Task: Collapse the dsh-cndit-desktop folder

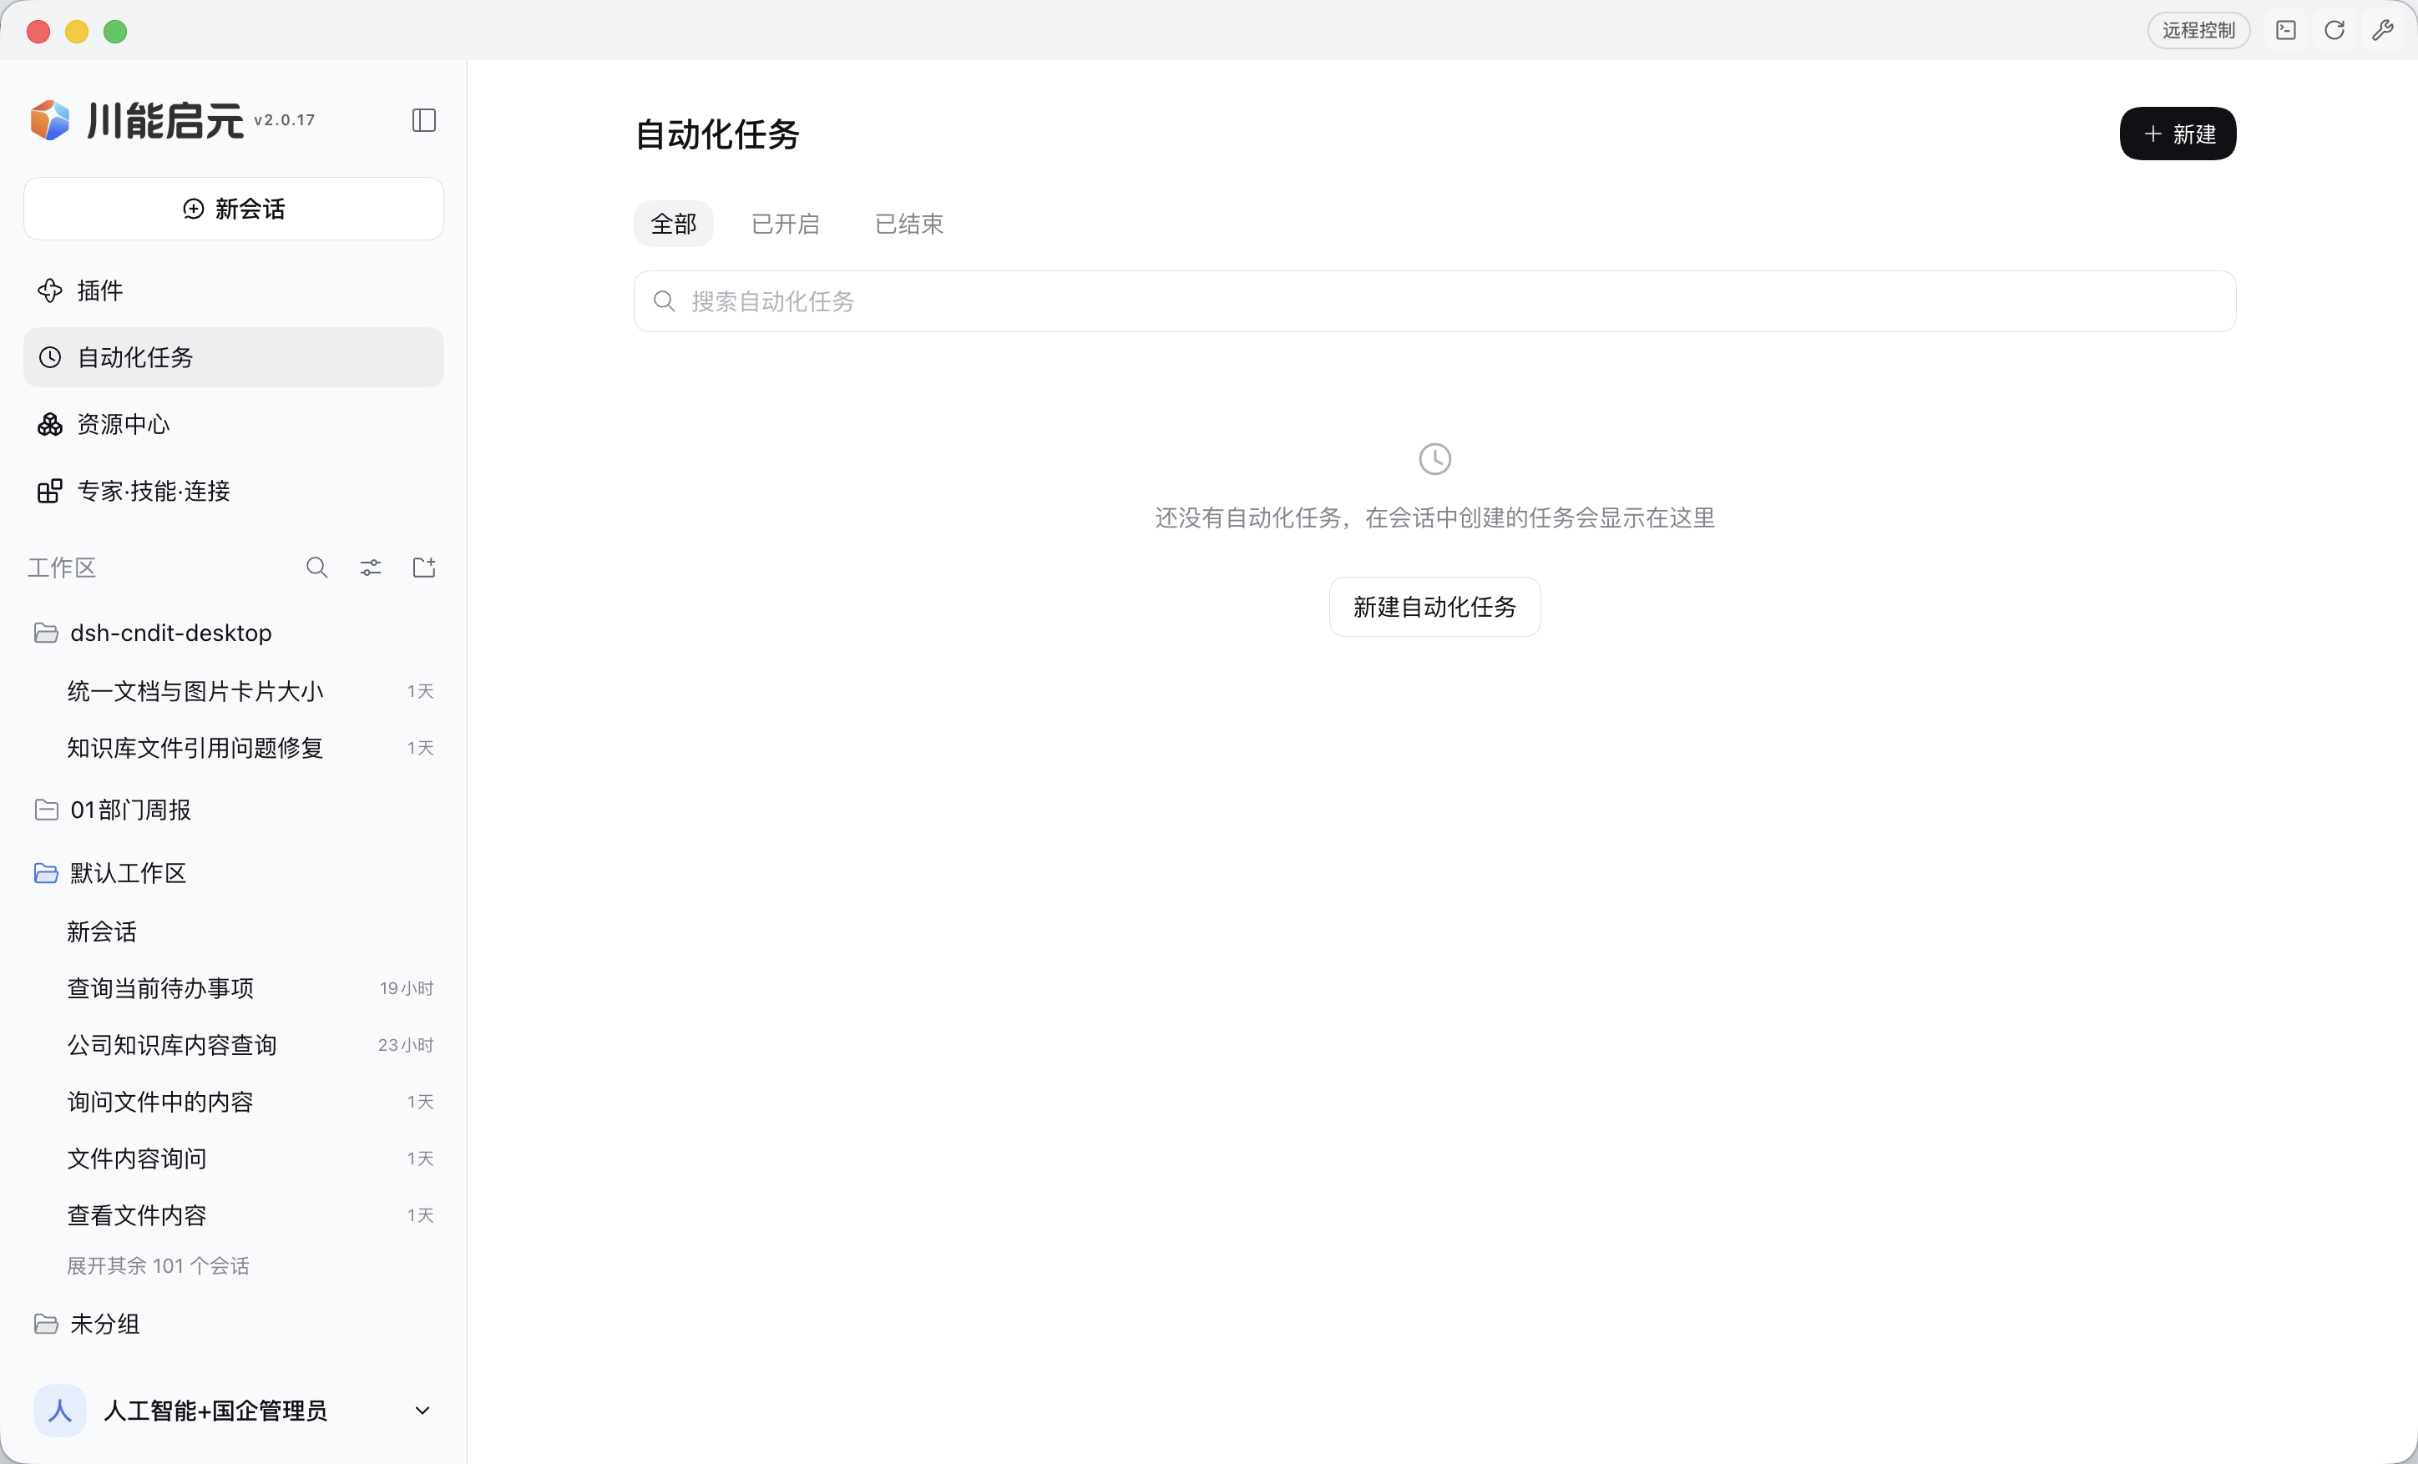Action: 46,633
